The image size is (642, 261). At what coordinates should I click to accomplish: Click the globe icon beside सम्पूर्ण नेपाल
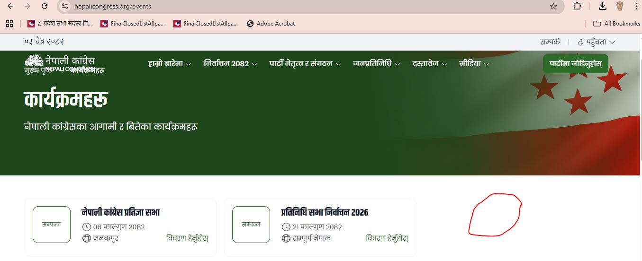click(286, 238)
